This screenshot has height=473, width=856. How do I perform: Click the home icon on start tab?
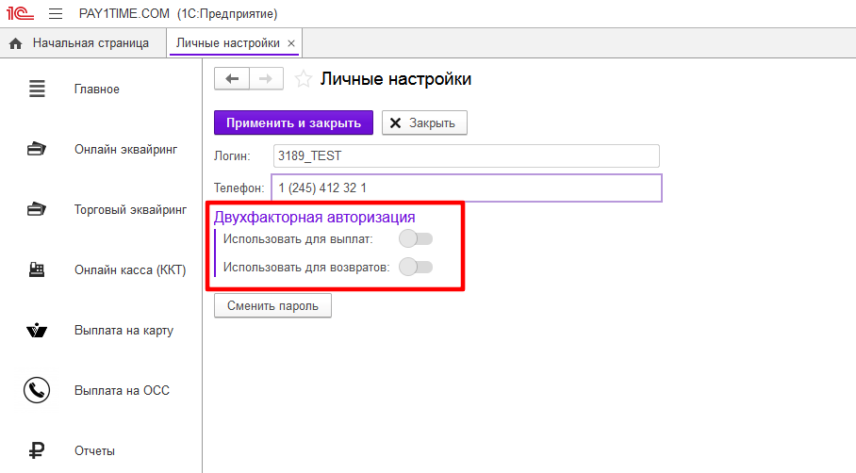15,43
